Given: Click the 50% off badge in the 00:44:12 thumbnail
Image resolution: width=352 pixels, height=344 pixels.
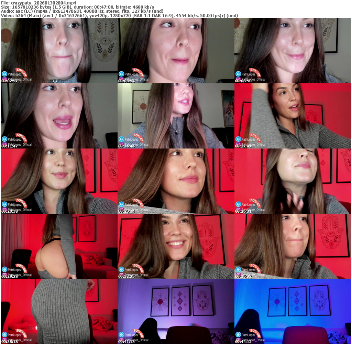Looking at the screenshot, I should pos(255,333).
